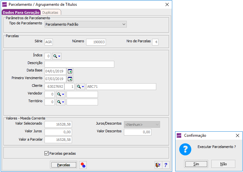Open the Data Base calendar picker
Screen dimensions: 243x172
pyautogui.click(x=70, y=71)
